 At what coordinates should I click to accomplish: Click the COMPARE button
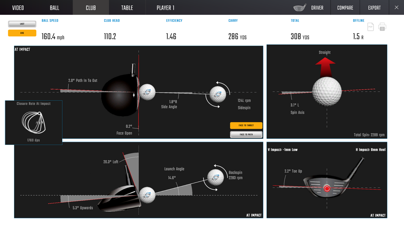coord(345,8)
